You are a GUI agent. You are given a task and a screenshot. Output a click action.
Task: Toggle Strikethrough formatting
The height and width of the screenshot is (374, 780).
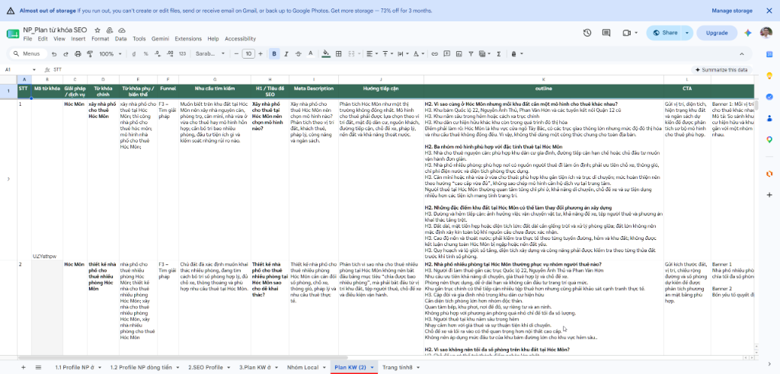(299, 54)
